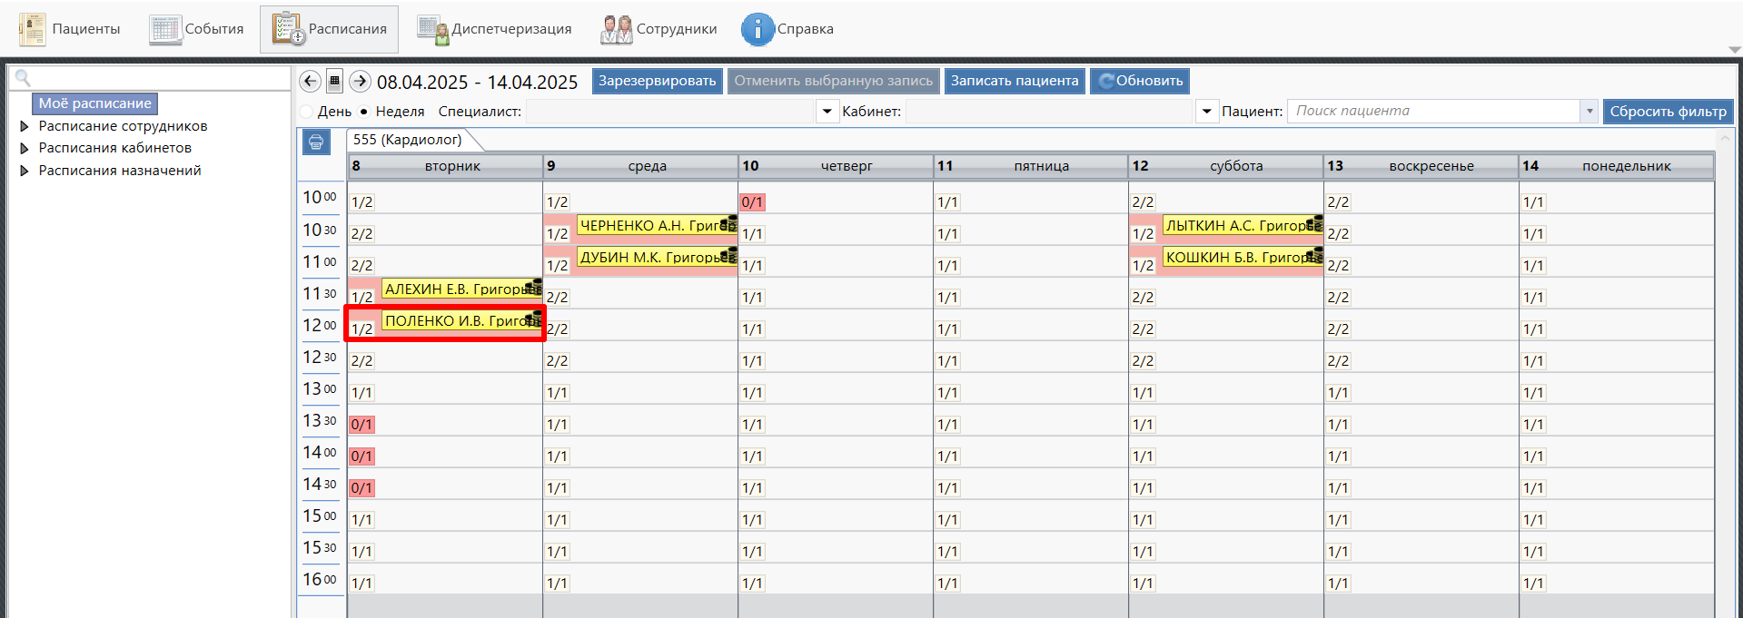1743x618 pixels.
Task: Open the Пациенты section
Action: (70, 29)
